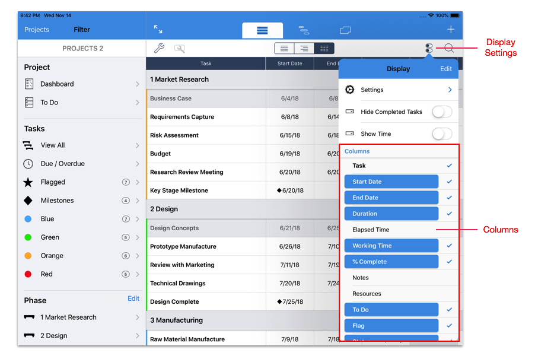The height and width of the screenshot is (359, 535).
Task: Expand the Settings chevron in Display
Action: coord(450,90)
